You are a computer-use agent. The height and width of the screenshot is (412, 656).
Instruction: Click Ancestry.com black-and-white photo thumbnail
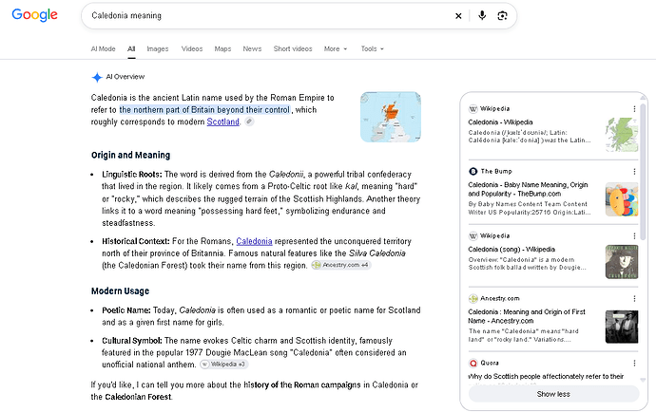click(x=622, y=327)
